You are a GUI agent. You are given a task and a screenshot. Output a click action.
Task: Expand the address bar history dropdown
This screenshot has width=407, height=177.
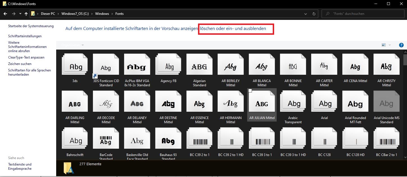pos(306,14)
